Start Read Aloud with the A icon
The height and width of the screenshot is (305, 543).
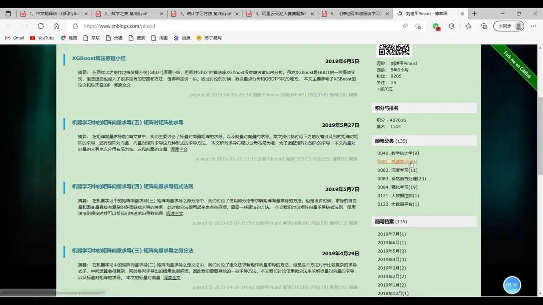[x=404, y=26]
